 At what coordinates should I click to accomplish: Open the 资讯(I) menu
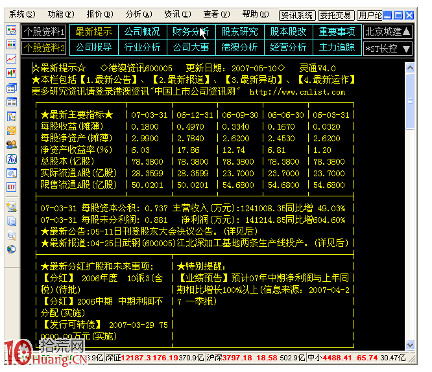(x=178, y=14)
